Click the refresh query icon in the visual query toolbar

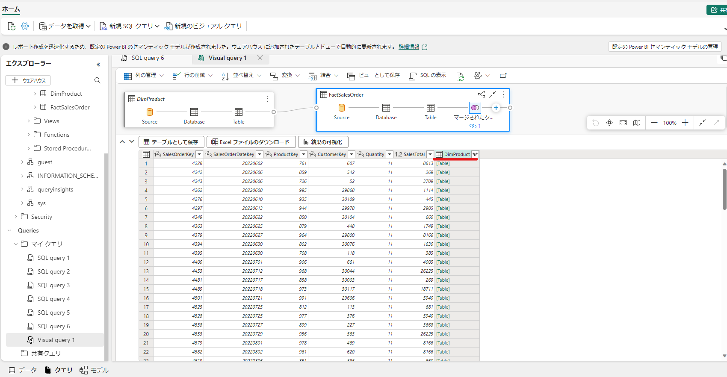460,76
